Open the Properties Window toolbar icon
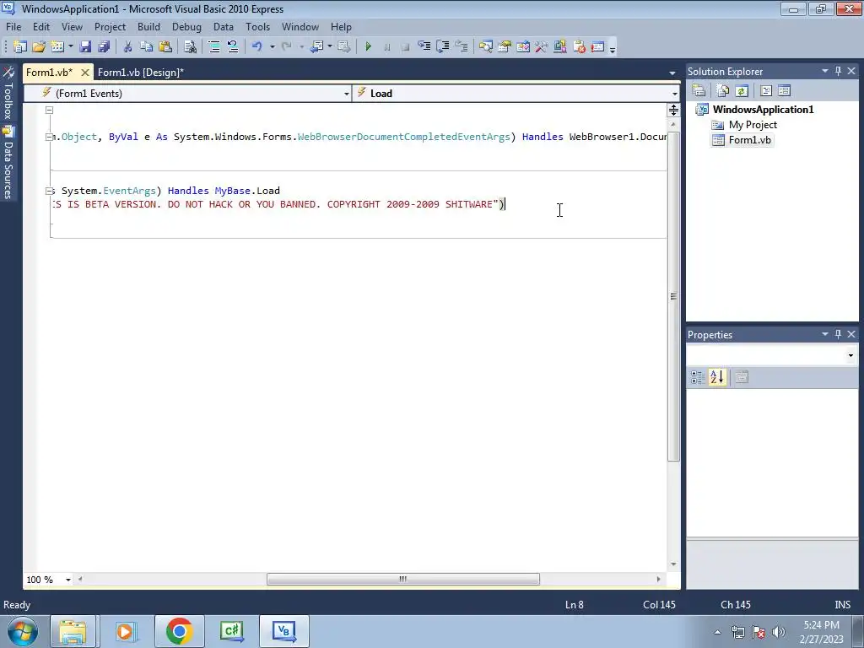This screenshot has height=648, width=864. (x=505, y=47)
